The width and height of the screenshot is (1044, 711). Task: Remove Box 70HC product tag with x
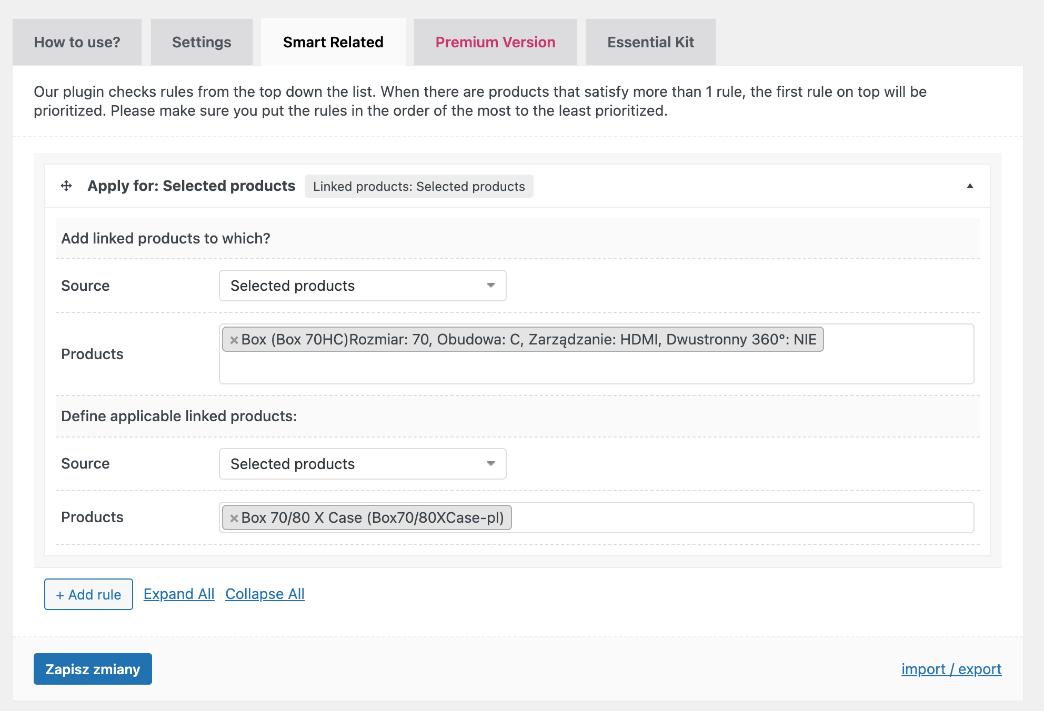pos(234,340)
